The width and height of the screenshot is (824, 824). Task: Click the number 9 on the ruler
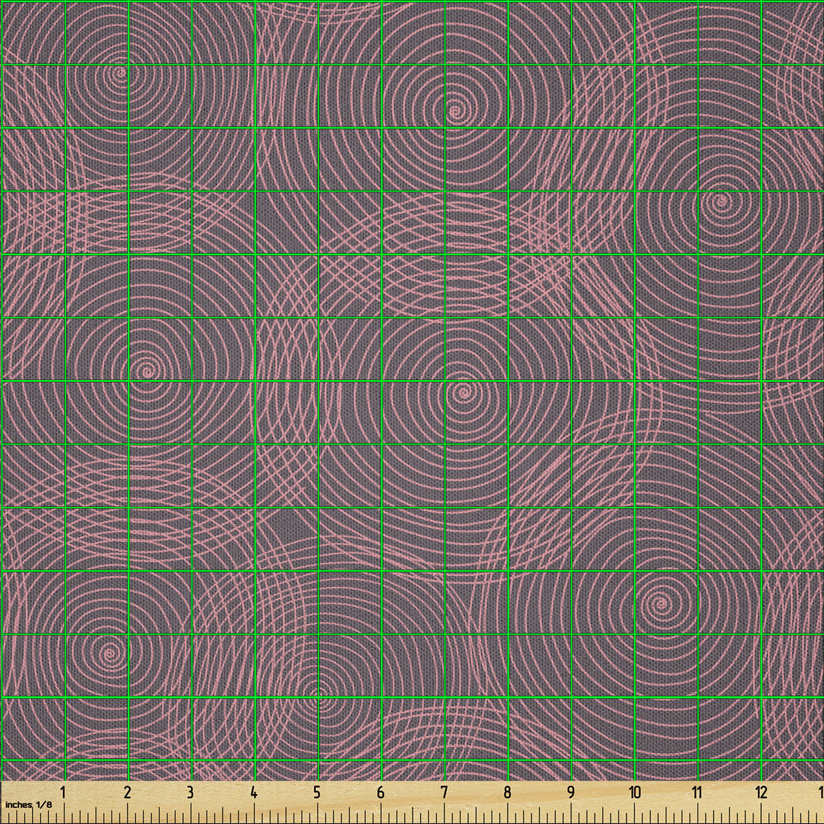[x=571, y=792]
